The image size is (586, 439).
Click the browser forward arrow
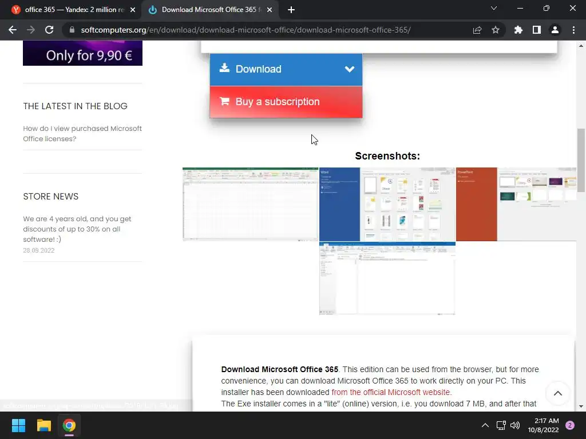pyautogui.click(x=31, y=30)
